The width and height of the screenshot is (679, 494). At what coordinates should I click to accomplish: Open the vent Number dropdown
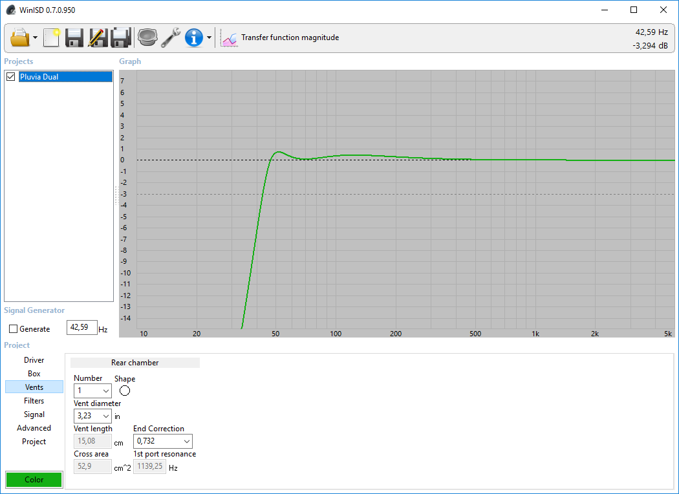click(x=92, y=391)
